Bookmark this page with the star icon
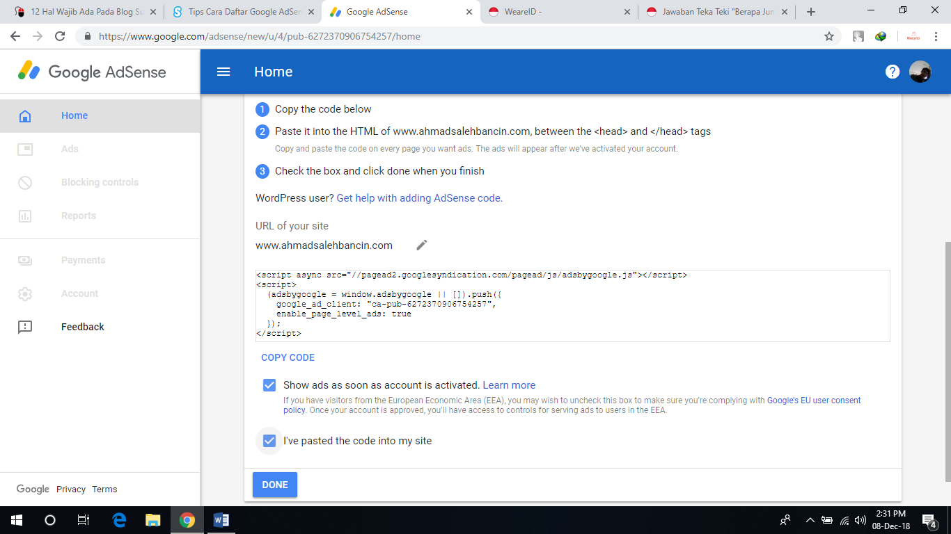 click(828, 36)
